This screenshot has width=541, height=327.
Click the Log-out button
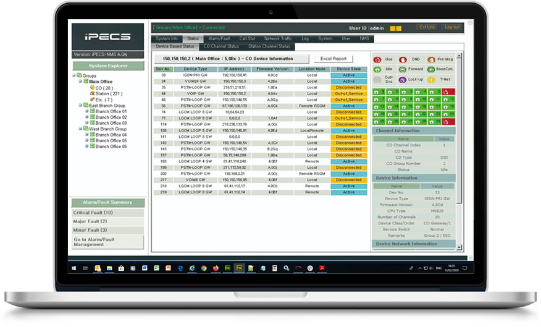[452, 27]
